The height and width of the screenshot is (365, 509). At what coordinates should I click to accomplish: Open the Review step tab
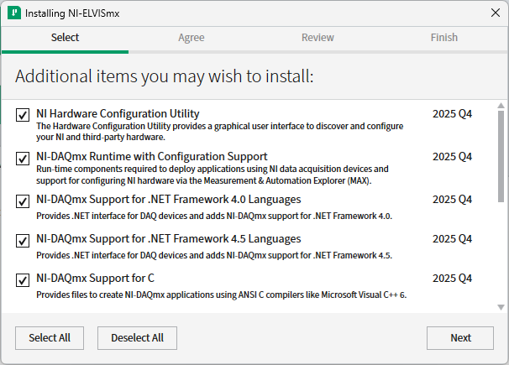tap(317, 37)
